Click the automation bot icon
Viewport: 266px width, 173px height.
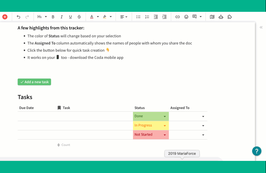coord(221,17)
